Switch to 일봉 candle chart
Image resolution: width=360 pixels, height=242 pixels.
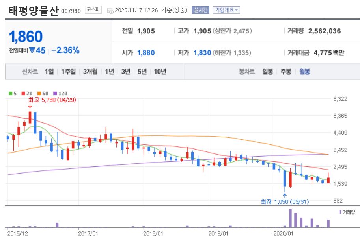coord(268,72)
